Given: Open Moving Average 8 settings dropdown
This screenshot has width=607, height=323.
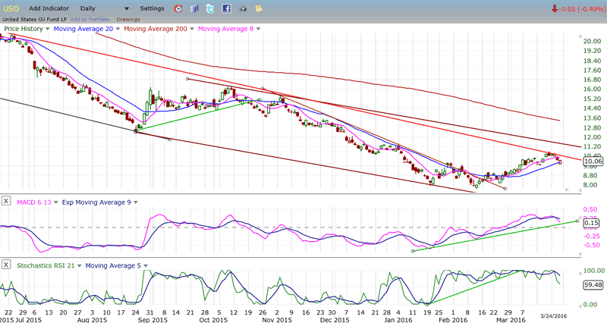Looking at the screenshot, I should click(259, 29).
